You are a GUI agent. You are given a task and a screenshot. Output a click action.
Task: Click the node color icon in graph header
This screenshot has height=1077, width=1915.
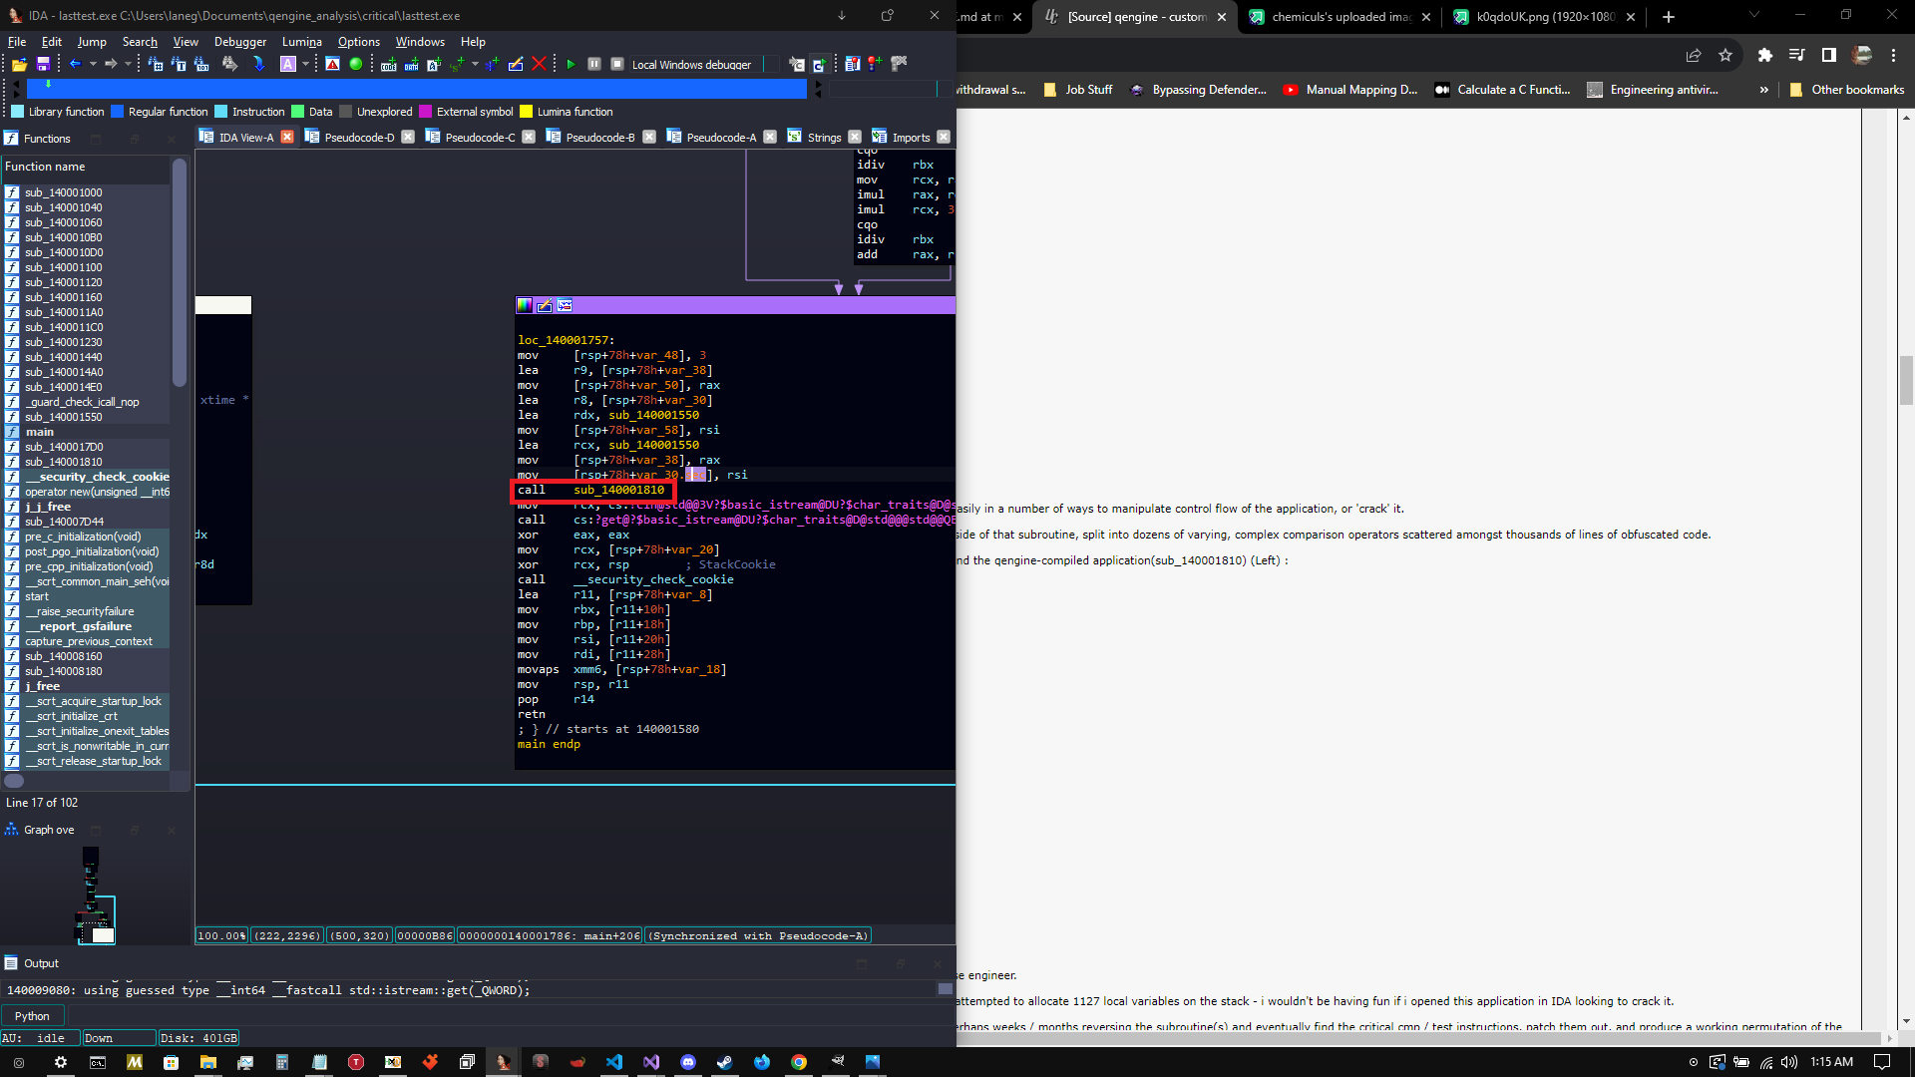click(x=525, y=305)
